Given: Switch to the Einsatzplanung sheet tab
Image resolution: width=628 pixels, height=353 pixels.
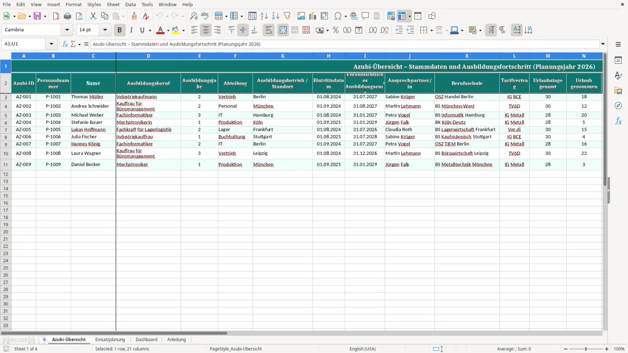Looking at the screenshot, I should click(x=110, y=339).
